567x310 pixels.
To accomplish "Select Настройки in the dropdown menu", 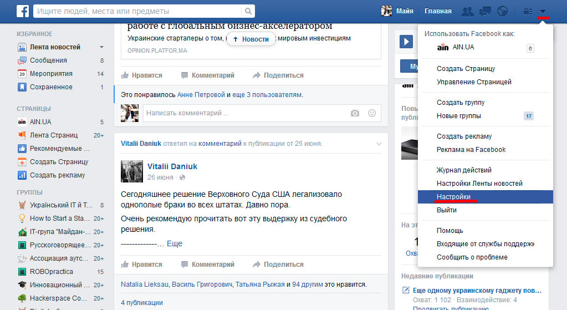I will 453,197.
